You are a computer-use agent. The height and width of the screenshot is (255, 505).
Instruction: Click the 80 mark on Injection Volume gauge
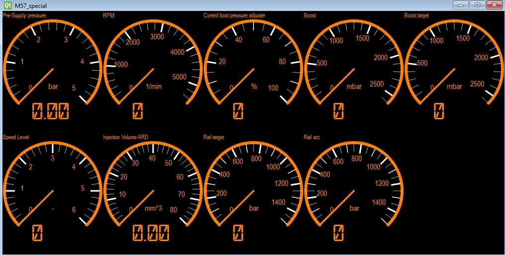click(173, 210)
